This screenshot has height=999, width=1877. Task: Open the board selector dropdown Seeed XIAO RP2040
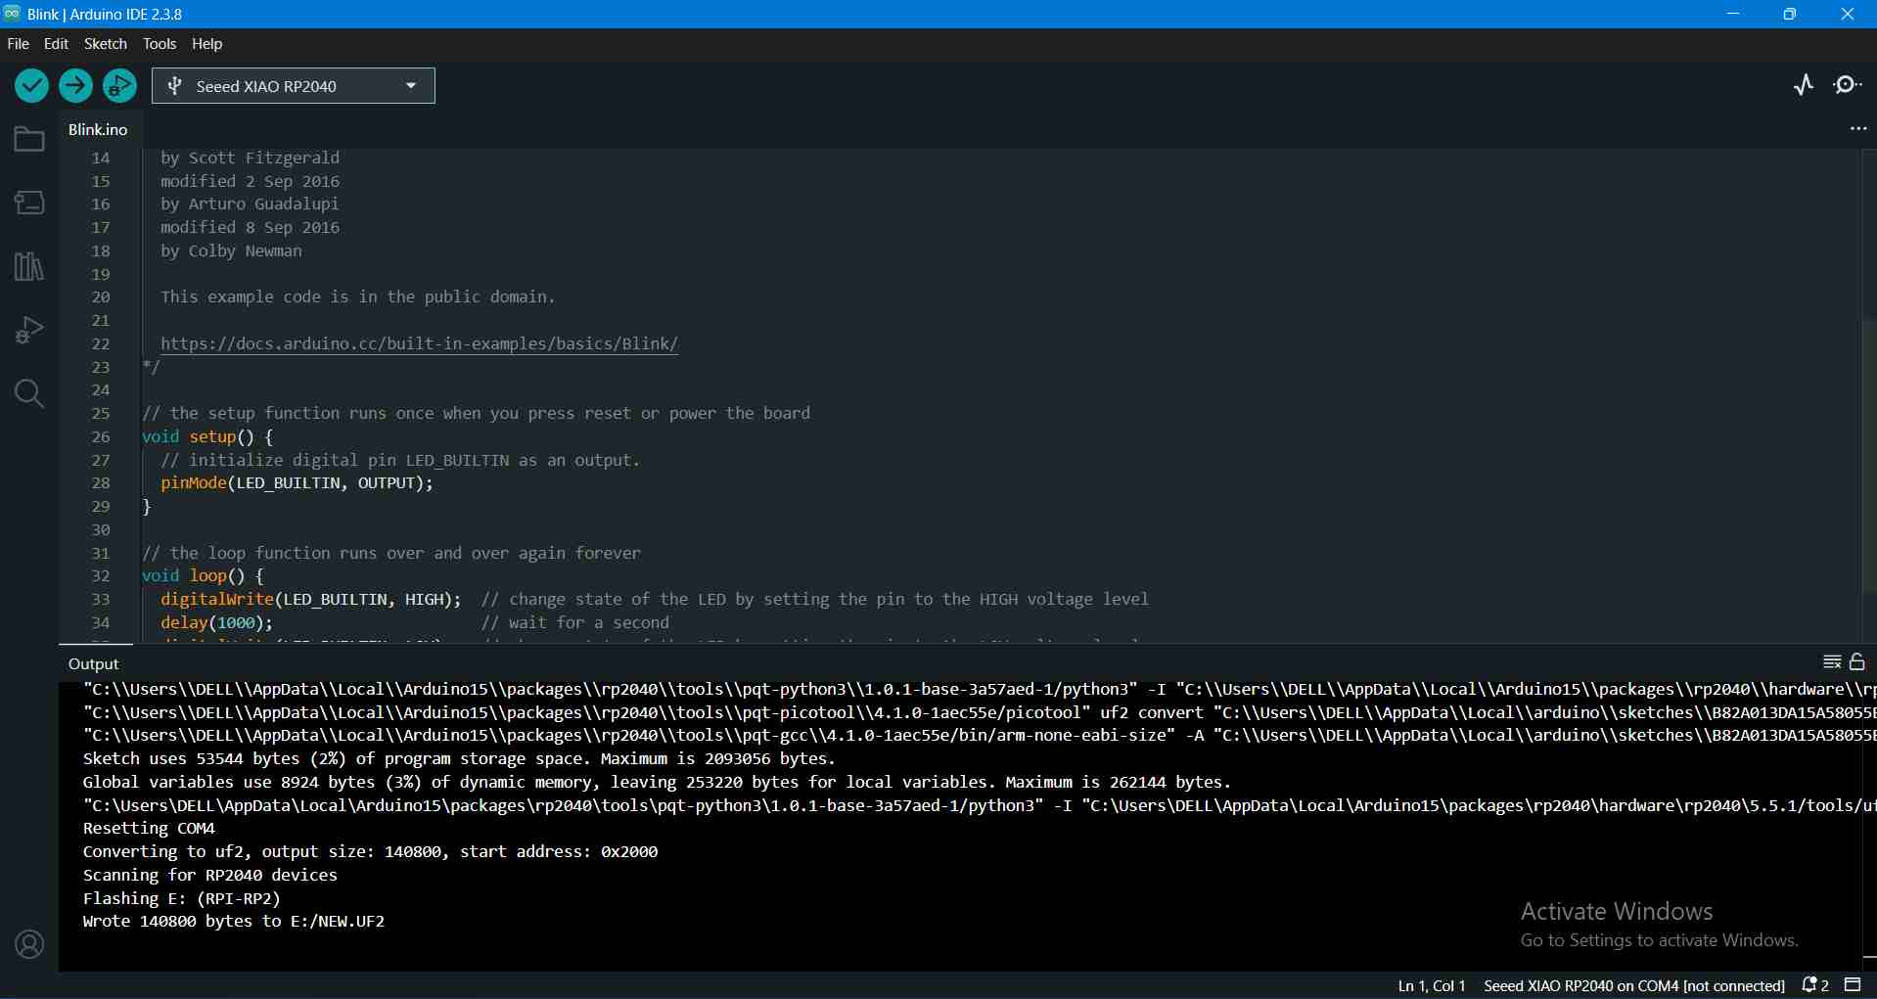[x=294, y=86]
